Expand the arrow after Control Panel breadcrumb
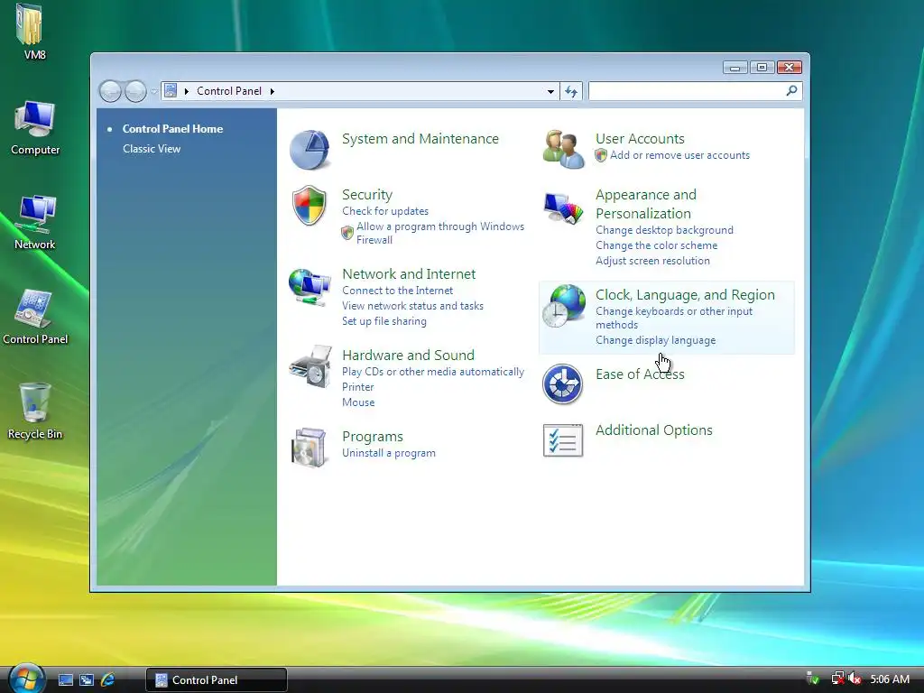 pyautogui.click(x=273, y=91)
